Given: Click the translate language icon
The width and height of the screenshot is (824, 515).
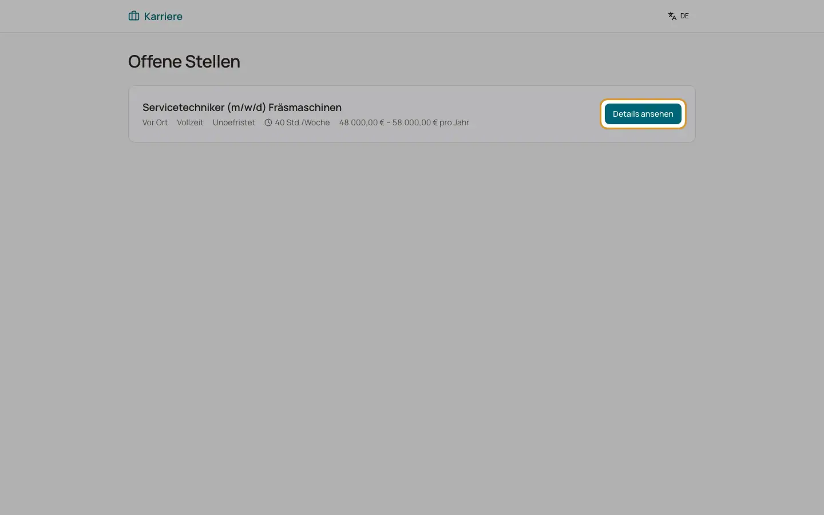Looking at the screenshot, I should click(x=672, y=16).
